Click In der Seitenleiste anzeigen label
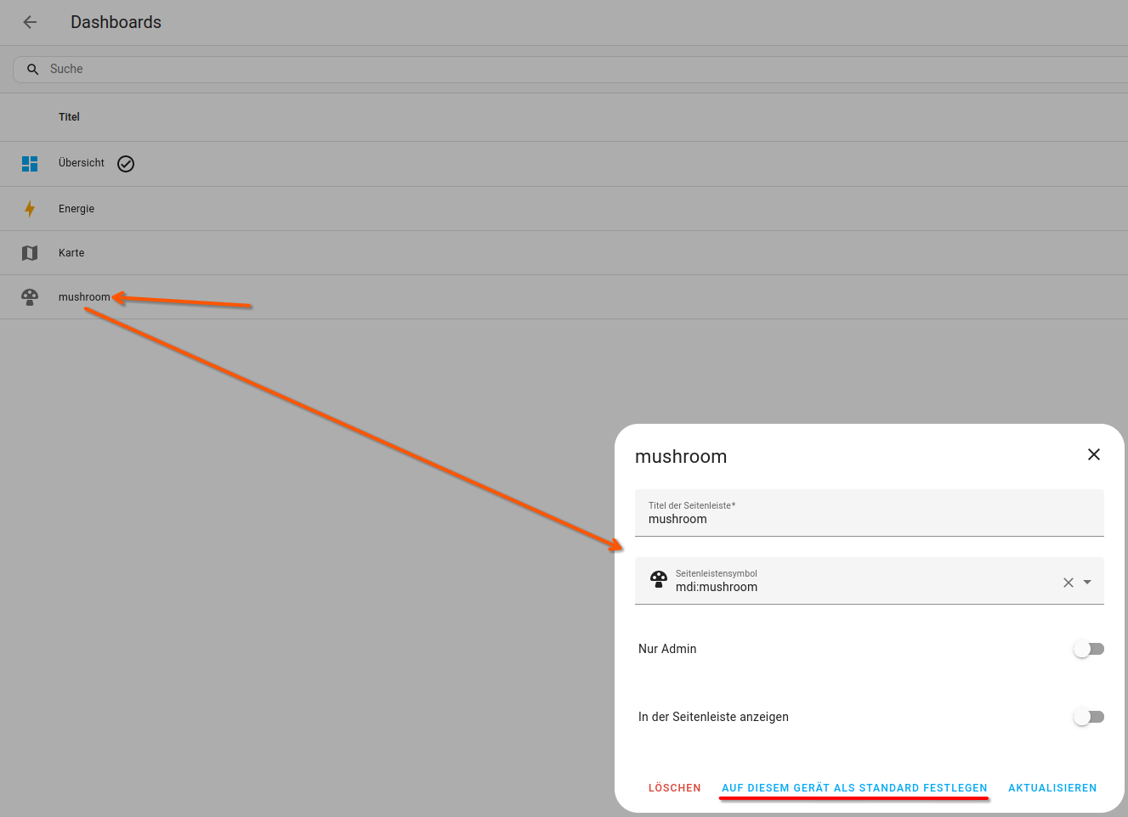This screenshot has width=1128, height=817. pyautogui.click(x=713, y=717)
